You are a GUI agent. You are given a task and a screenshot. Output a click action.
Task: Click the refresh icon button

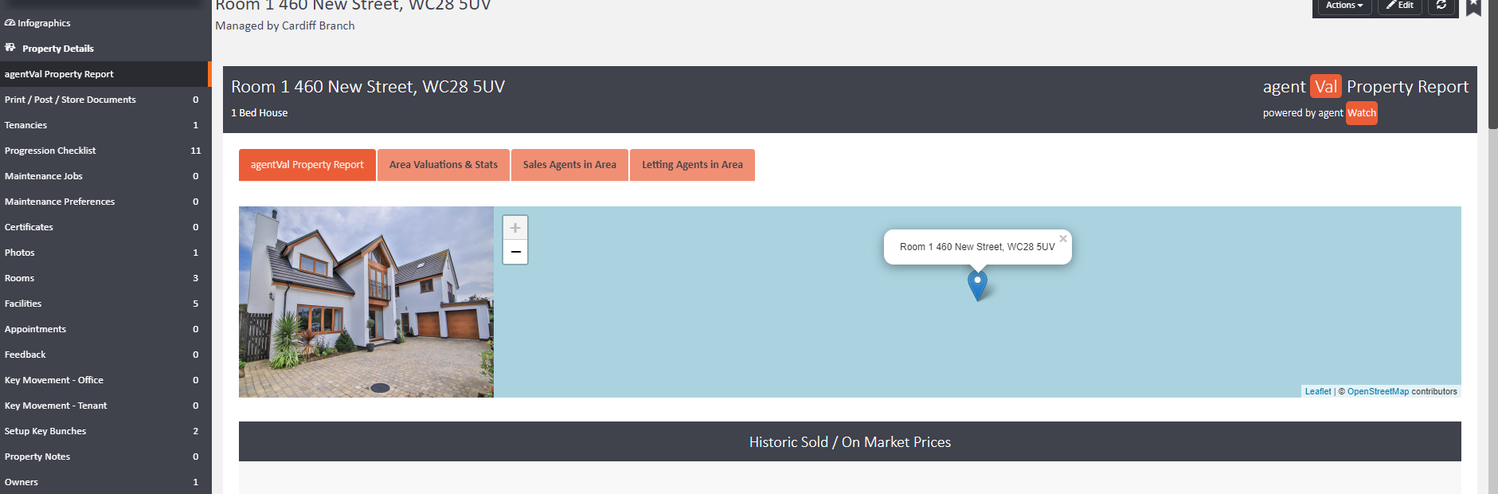[x=1441, y=6]
